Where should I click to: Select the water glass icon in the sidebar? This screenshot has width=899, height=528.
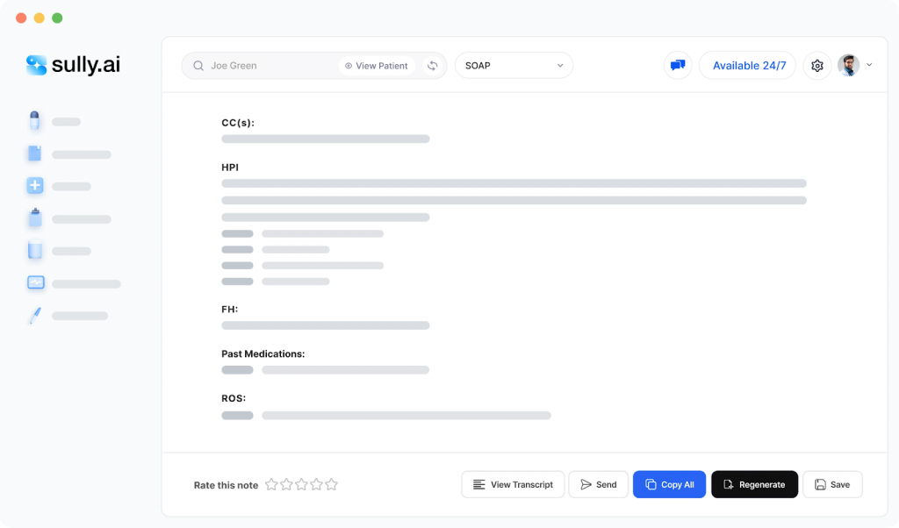35,251
